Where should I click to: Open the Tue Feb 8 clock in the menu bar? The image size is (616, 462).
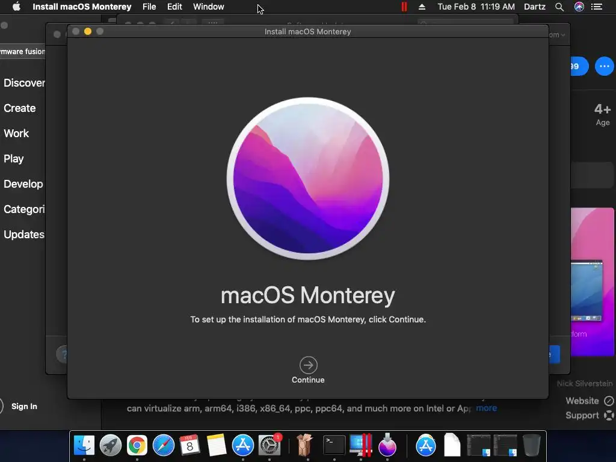coord(476,7)
